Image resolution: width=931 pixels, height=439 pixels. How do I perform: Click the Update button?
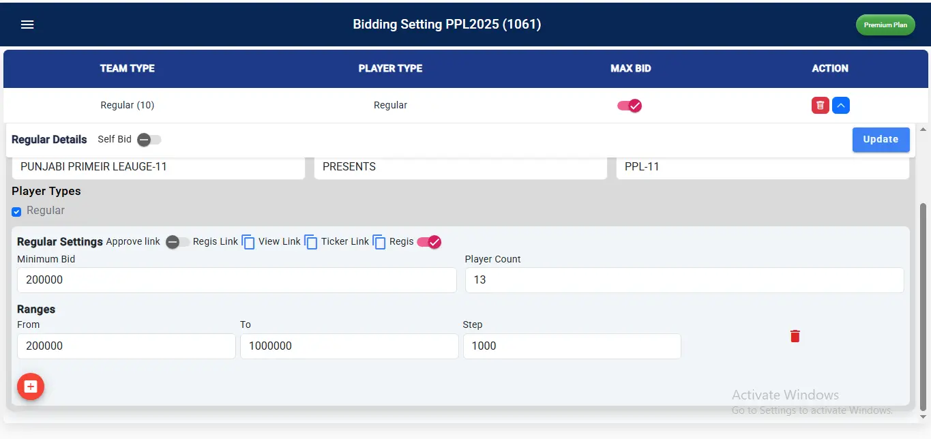coord(881,140)
